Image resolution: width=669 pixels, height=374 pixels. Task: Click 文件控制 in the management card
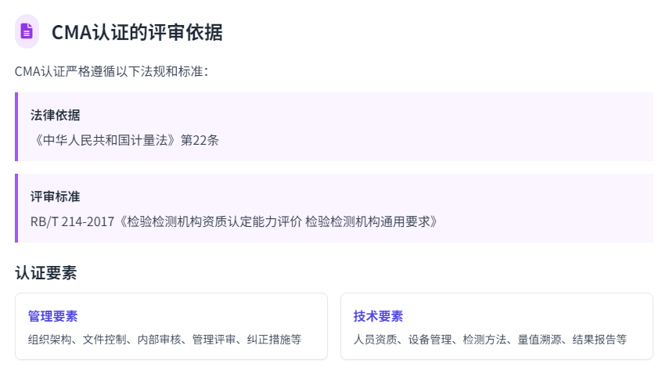point(104,340)
